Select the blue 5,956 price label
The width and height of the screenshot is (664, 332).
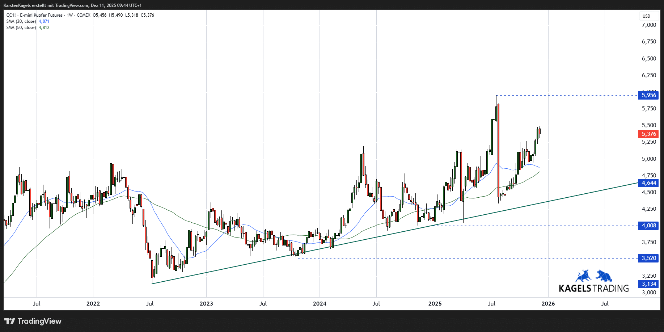coord(648,95)
